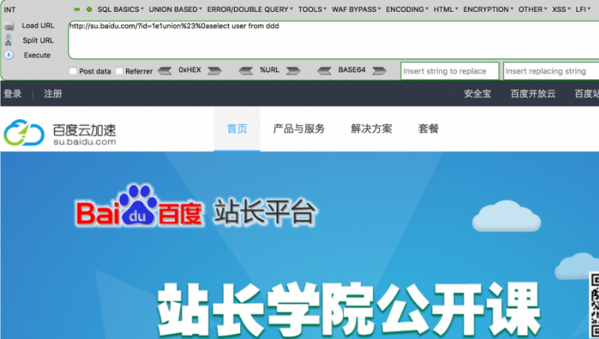
Task: Click the right arrow beside BASE64
Action: point(379,70)
